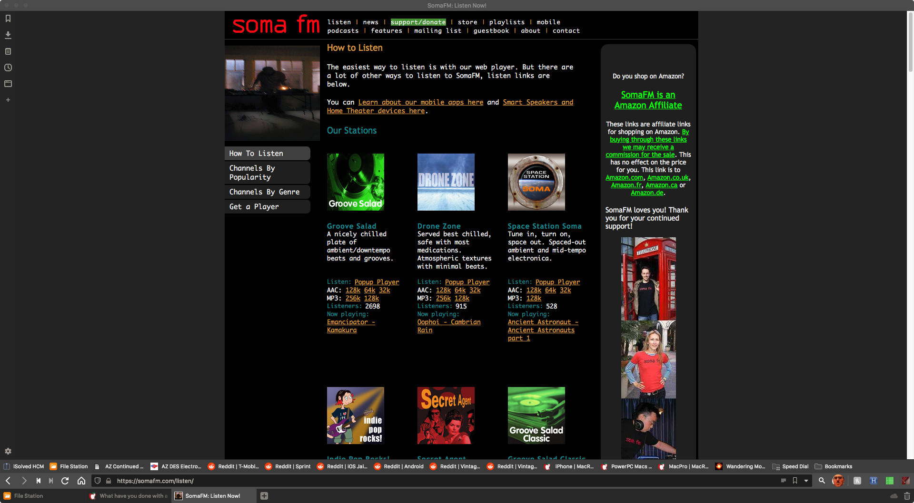Focus the address bar URL field
Image resolution: width=914 pixels, height=503 pixels.
tap(443, 481)
